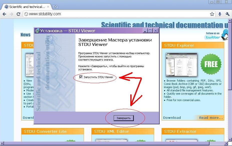The height and width of the screenshot is (146, 232).
Task: Minimize the STDU Viewer setup dialog
Action: 145,31
